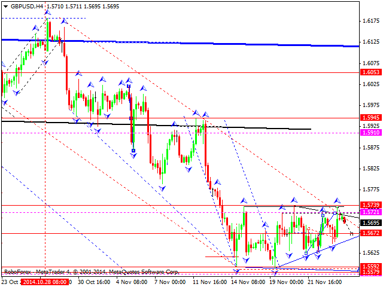The width and height of the screenshot is (383, 287).
Task: Click the magenta 1.5910 price label
Action: (370, 133)
